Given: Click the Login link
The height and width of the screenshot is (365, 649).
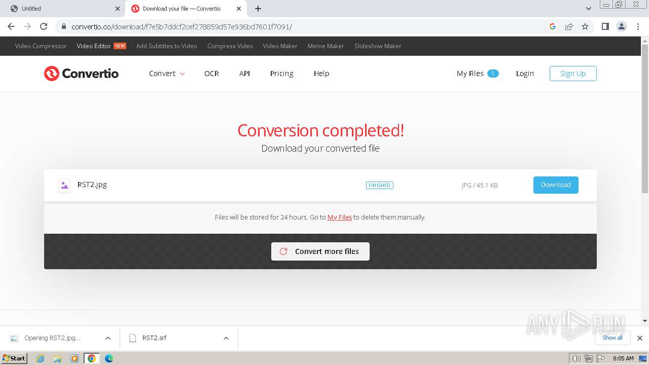Looking at the screenshot, I should pos(525,74).
